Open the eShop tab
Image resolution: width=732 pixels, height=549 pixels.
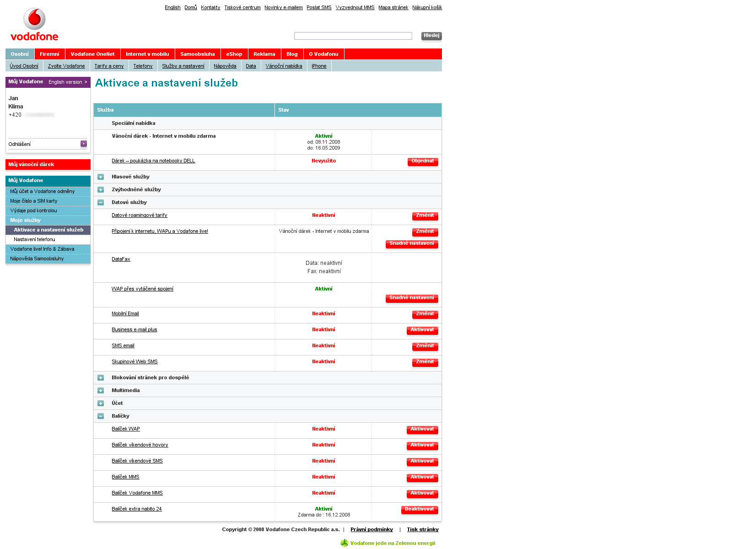point(234,54)
